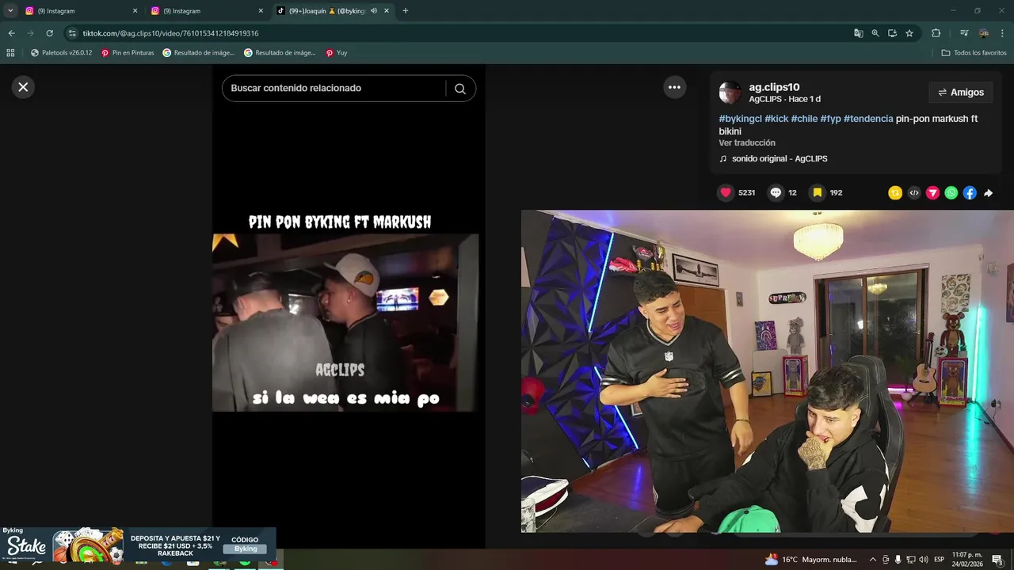
Task: Save the video with the bookmark icon
Action: pyautogui.click(x=817, y=192)
